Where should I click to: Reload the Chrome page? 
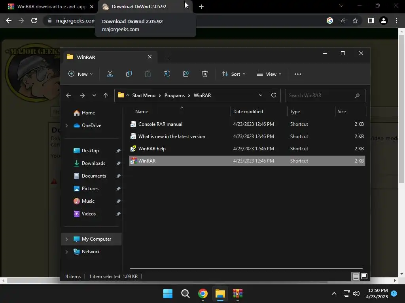34,21
